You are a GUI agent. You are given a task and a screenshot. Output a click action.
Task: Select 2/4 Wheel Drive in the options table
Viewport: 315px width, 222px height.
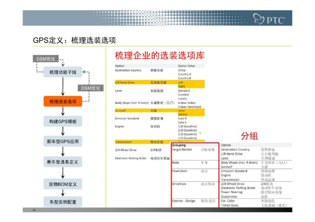click(x=126, y=150)
